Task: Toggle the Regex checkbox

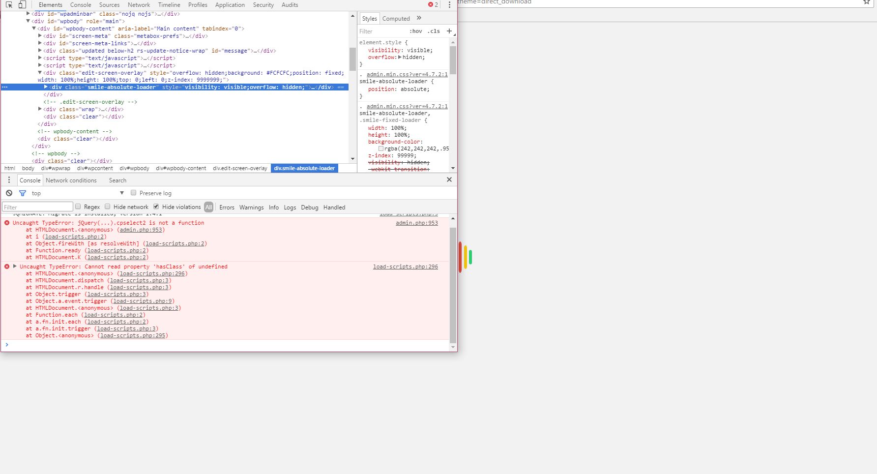Action: tap(78, 207)
